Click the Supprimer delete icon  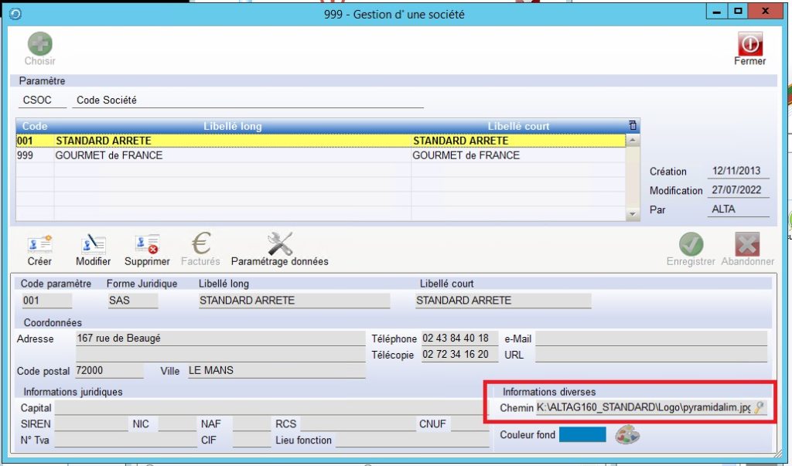coord(147,244)
